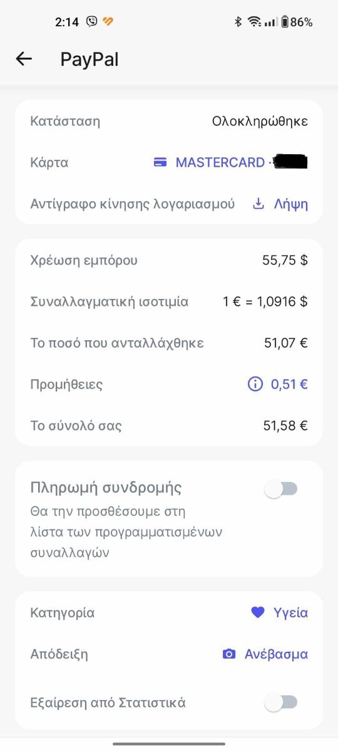Upload a receipt via Ανέβασμα
The height and width of the screenshot is (752, 338).
pos(276,654)
